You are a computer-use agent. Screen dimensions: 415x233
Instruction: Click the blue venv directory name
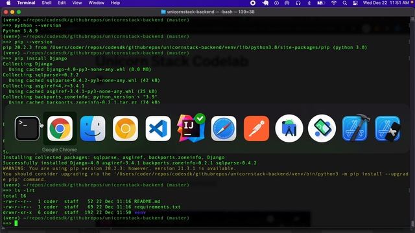pos(140,213)
